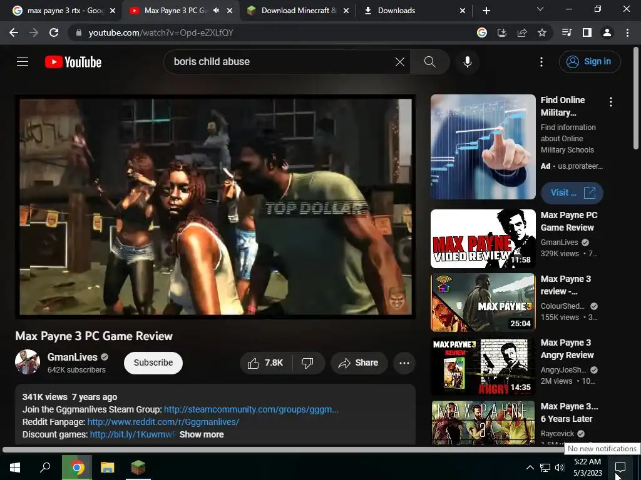Viewport: 641px width, 480px height.
Task: Click the Max Payne 3 Angry Review title
Action: [567, 349]
